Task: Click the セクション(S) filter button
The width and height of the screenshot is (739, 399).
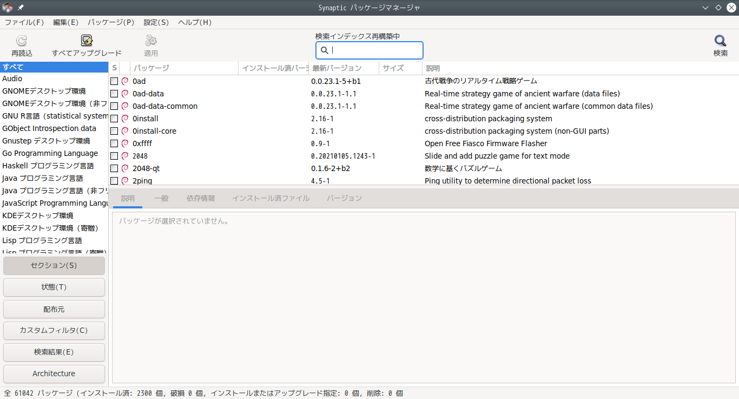Action: [54, 266]
